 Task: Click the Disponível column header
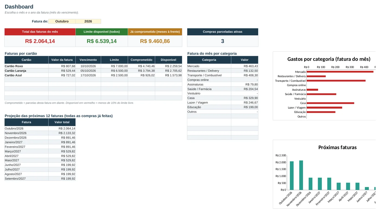[169, 60]
